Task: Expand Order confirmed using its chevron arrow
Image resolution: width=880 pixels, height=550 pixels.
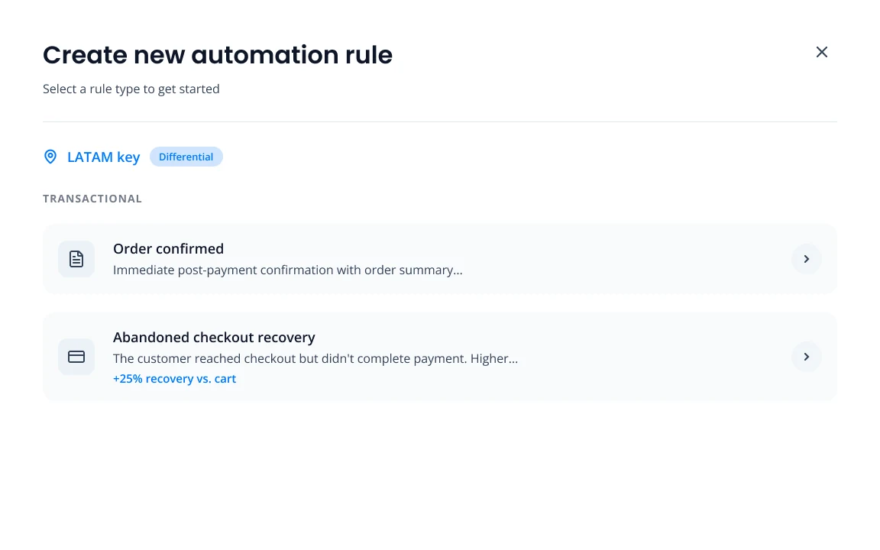Action: coord(807,259)
